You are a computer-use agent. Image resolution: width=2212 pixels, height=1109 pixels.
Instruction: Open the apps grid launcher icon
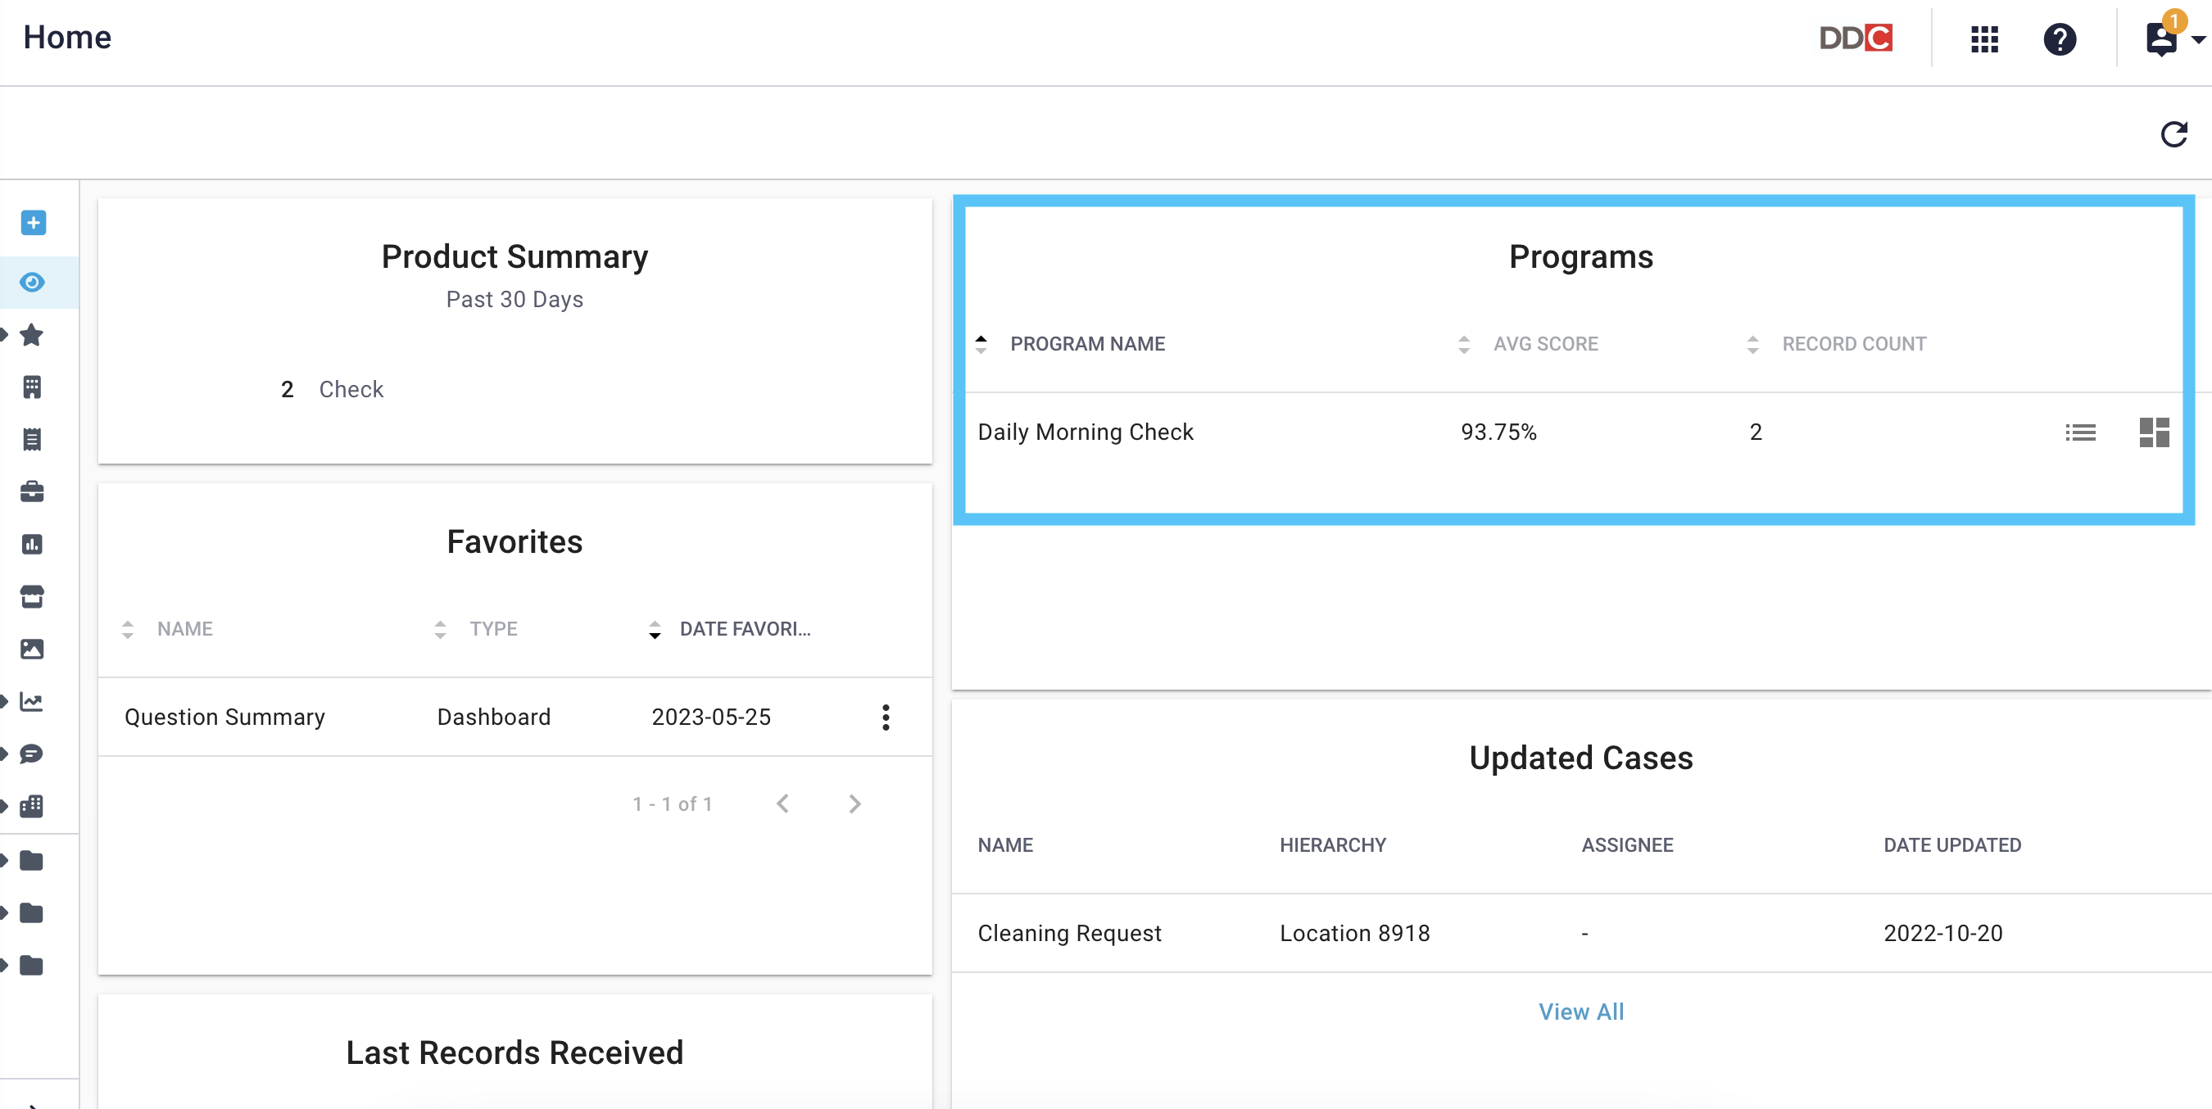[x=1984, y=38]
